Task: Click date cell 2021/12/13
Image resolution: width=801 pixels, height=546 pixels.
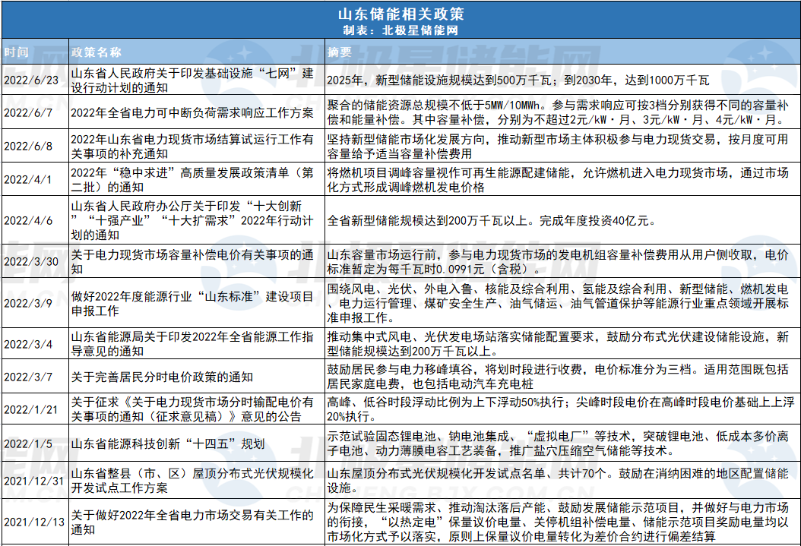Action: (x=34, y=522)
